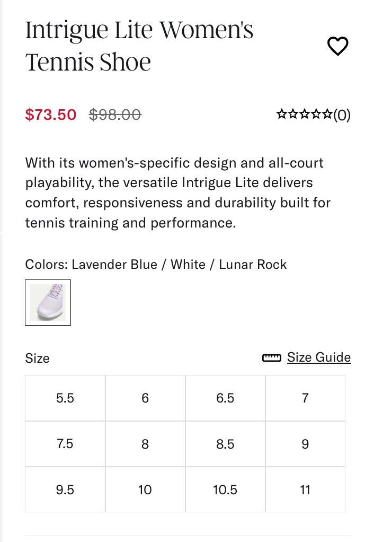Click the (0) review count

point(342,115)
